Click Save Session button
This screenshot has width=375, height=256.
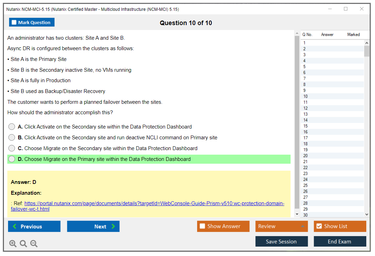[x=282, y=242]
